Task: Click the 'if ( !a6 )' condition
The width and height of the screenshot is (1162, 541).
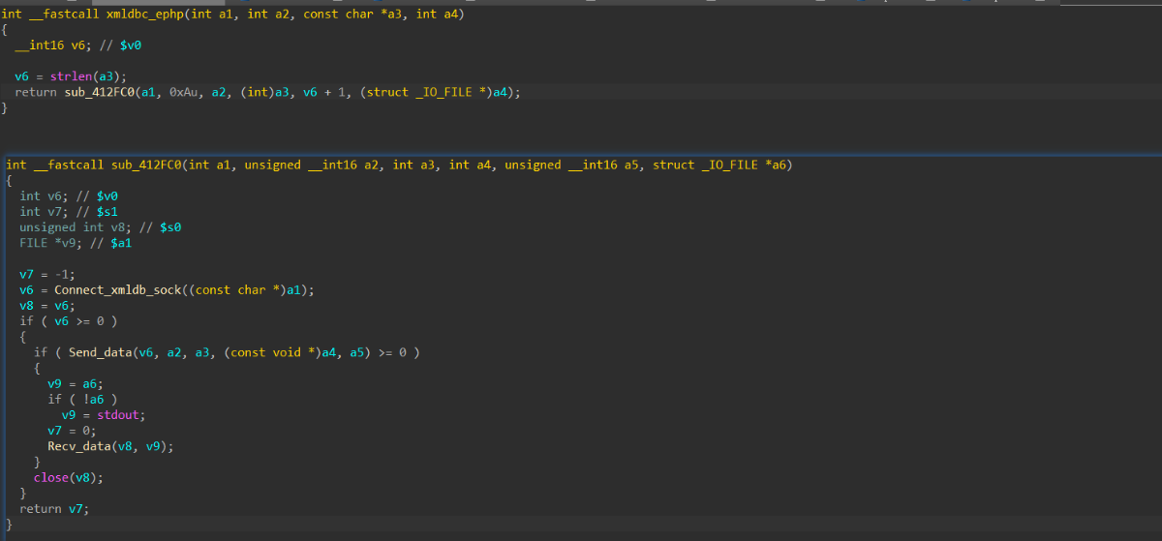Action: (x=83, y=399)
